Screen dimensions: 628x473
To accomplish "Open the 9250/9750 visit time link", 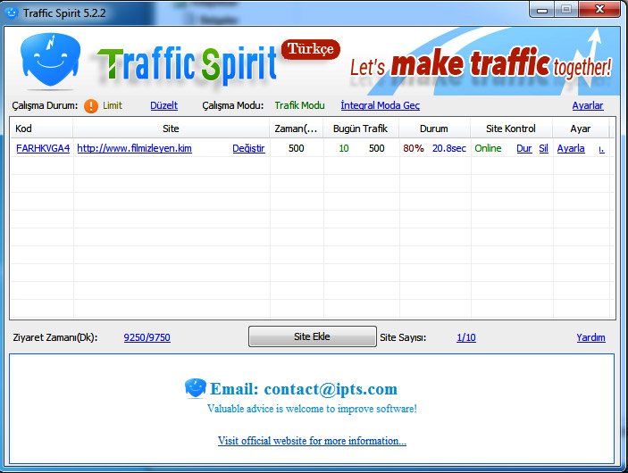I will (147, 337).
